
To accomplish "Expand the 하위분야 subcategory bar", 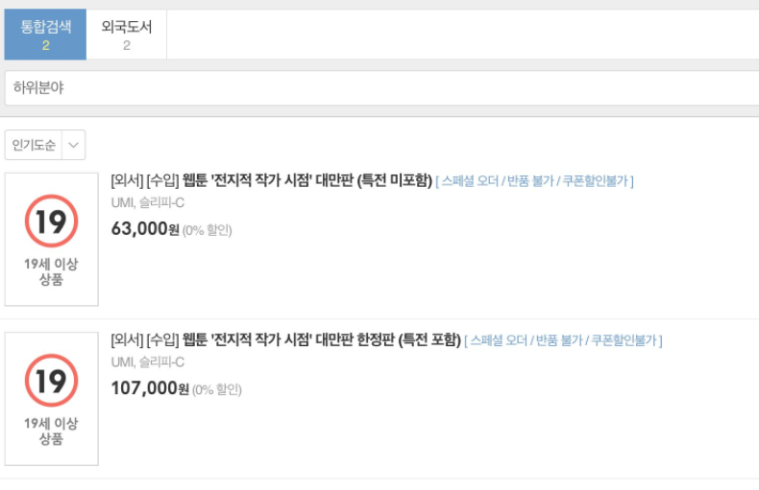I will tap(381, 88).
